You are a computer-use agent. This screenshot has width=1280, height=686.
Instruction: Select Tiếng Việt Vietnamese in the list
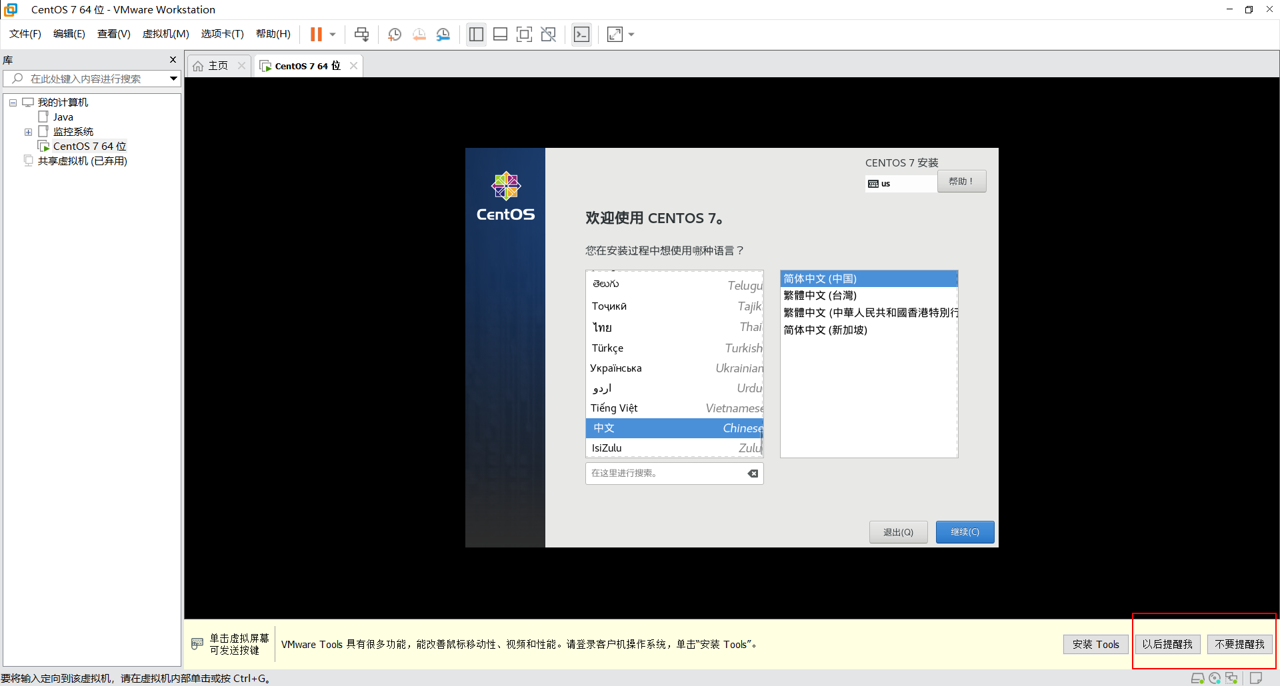(675, 408)
